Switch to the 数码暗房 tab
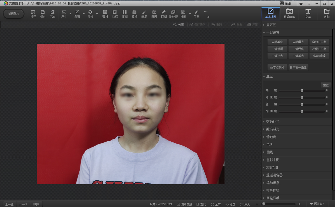The image size is (335, 207). click(289, 13)
